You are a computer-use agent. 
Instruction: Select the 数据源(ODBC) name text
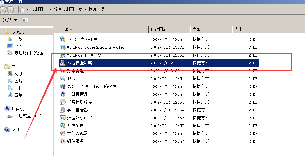[80, 118]
